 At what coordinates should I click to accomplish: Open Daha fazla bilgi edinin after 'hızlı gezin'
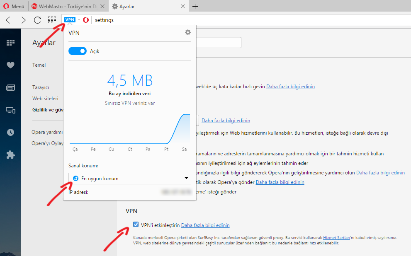click(x=290, y=87)
